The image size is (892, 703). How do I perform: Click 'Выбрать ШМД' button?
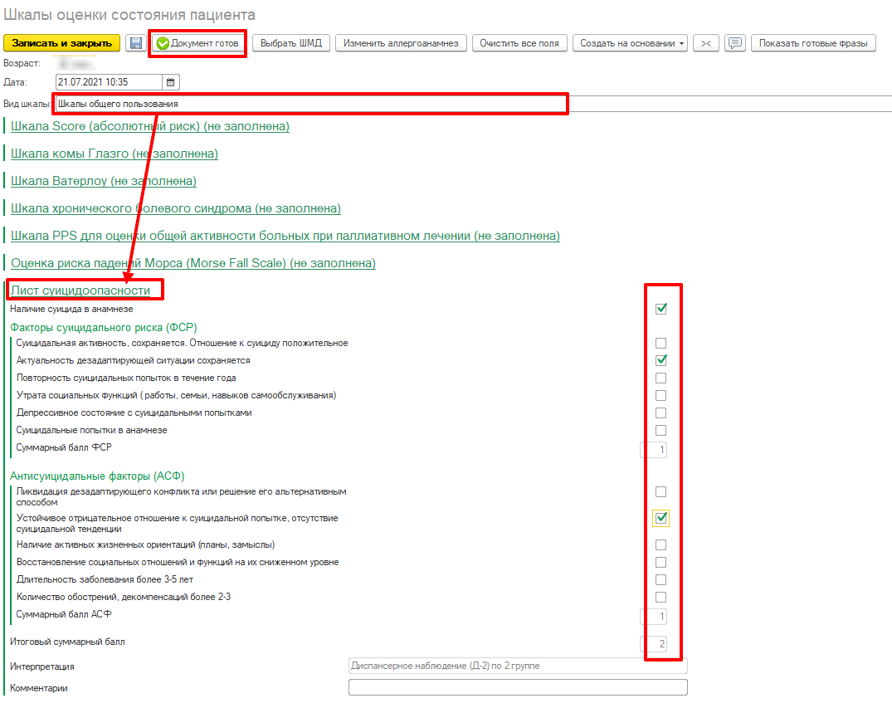290,43
